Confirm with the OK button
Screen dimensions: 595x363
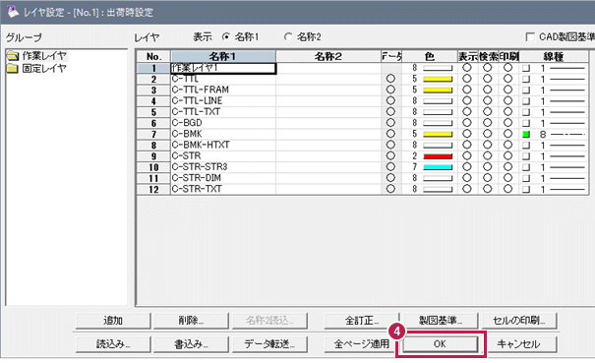pyautogui.click(x=441, y=344)
